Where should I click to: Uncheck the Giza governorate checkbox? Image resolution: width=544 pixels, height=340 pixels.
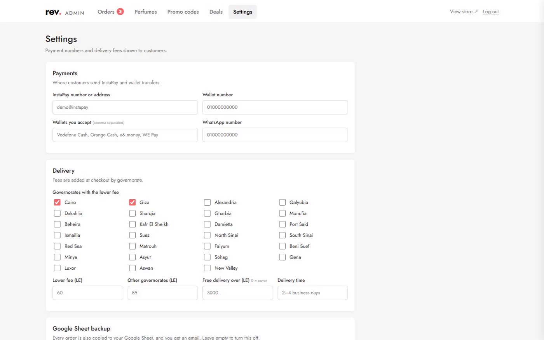[133, 202]
